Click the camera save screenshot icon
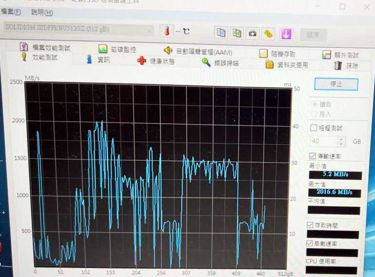Image resolution: width=375 pixels, height=277 pixels. 253,33
